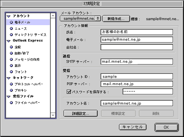Click the sidebar scroll up arrow

(x=53, y=15)
